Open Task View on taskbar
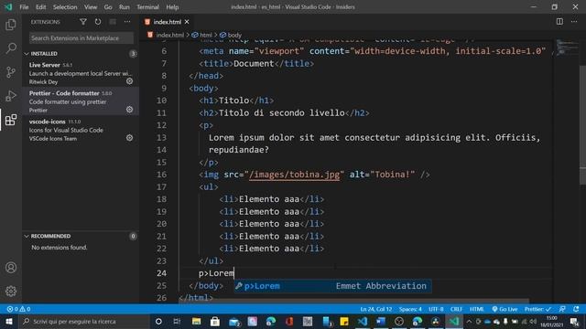The image size is (586, 329). coord(177,321)
